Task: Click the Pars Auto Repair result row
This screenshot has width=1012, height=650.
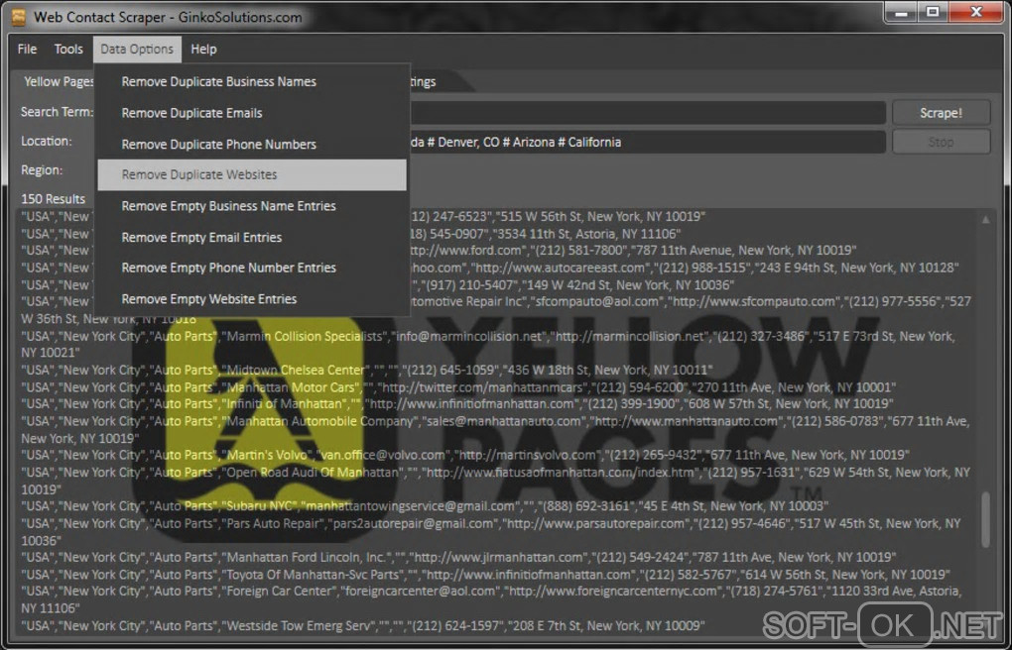Action: tap(490, 531)
